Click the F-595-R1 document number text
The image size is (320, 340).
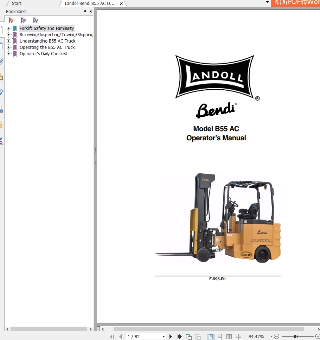point(217,279)
